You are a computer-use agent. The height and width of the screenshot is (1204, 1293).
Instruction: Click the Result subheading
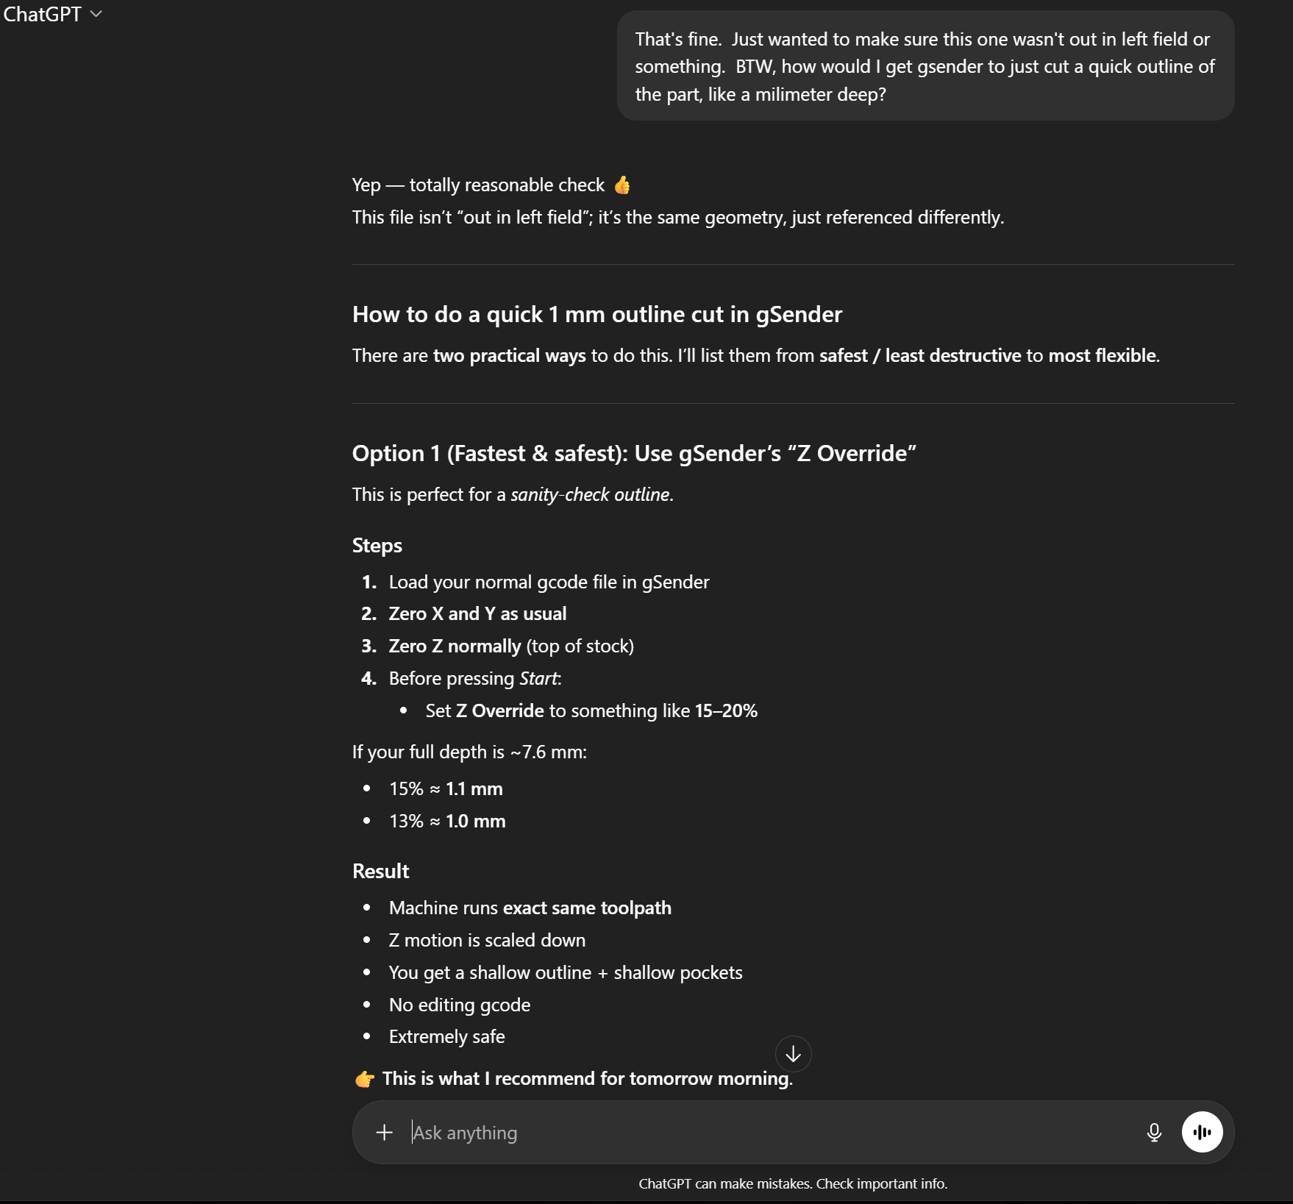[380, 872]
